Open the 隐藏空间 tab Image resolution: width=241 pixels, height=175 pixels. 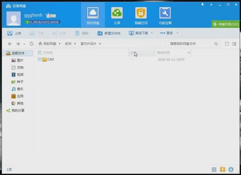point(141,15)
